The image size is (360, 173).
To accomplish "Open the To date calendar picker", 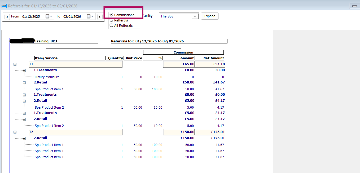I will [x=90, y=16].
